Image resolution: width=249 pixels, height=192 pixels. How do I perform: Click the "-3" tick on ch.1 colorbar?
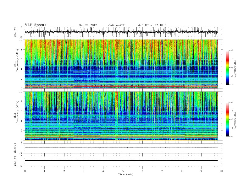(232, 51)
